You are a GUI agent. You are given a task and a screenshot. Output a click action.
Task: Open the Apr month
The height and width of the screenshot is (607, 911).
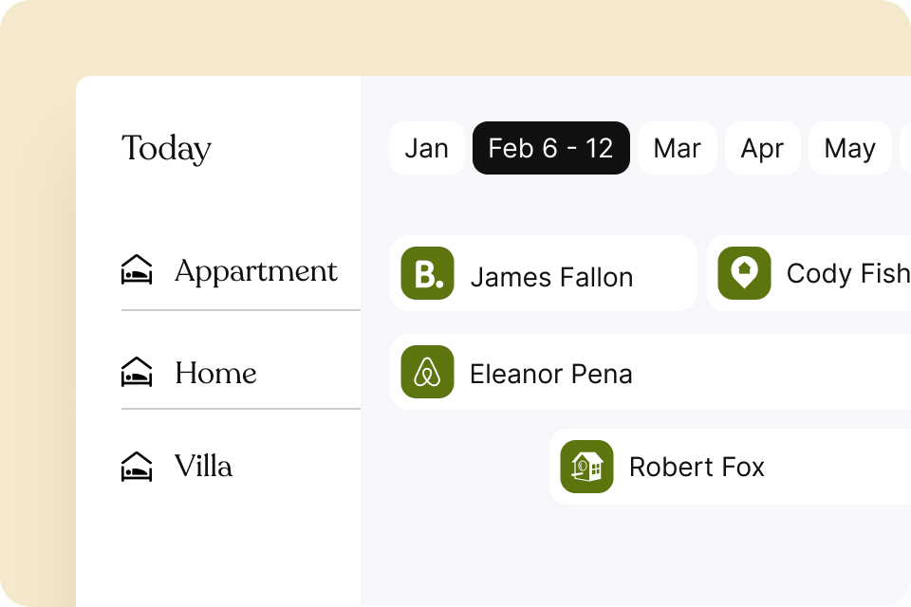763,148
